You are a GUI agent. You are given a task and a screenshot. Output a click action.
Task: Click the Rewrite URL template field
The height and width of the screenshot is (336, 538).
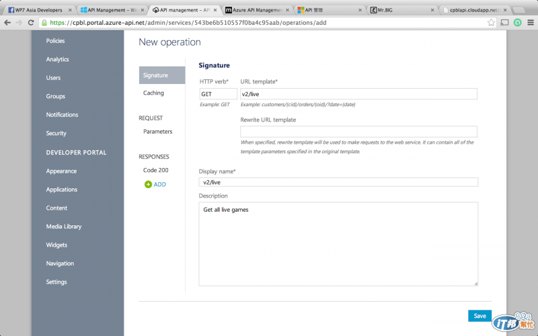point(358,132)
